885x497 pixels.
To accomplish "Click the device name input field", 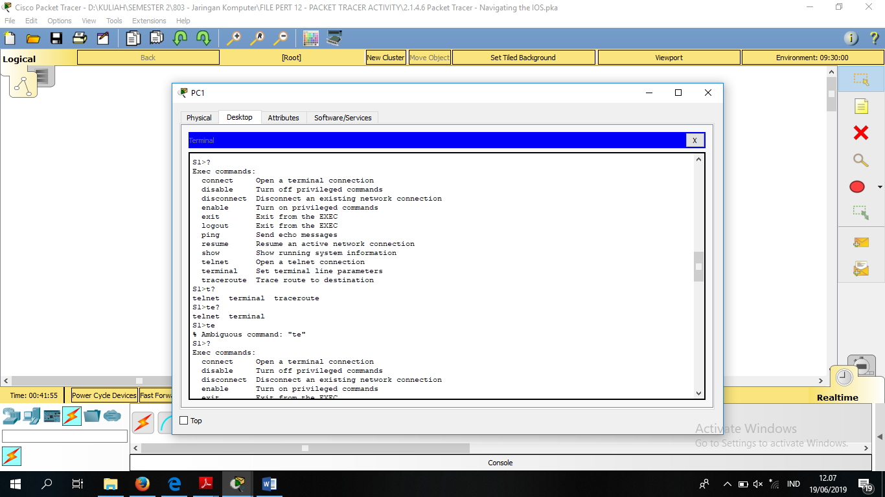I will click(x=65, y=436).
